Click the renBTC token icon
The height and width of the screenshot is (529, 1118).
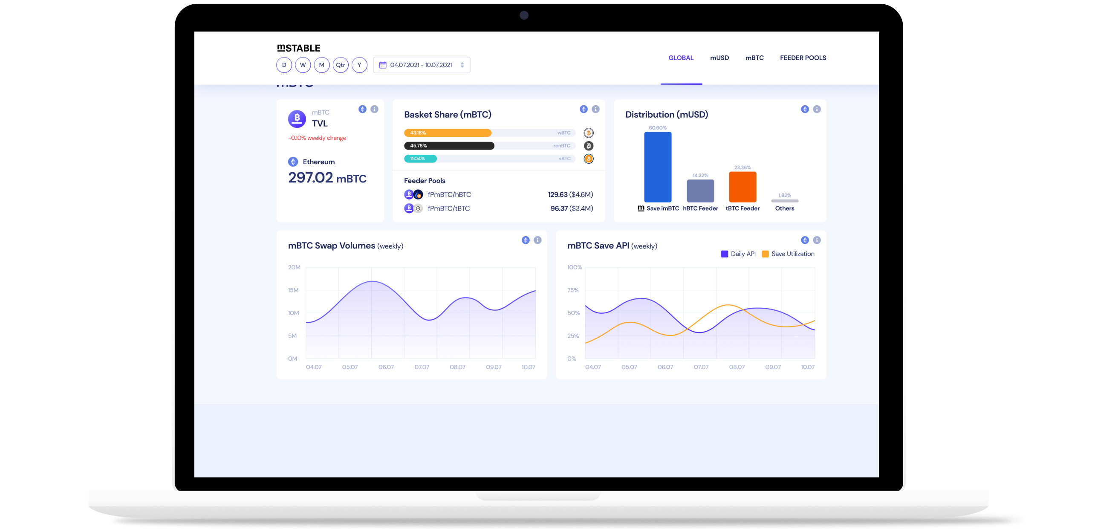pyautogui.click(x=589, y=146)
